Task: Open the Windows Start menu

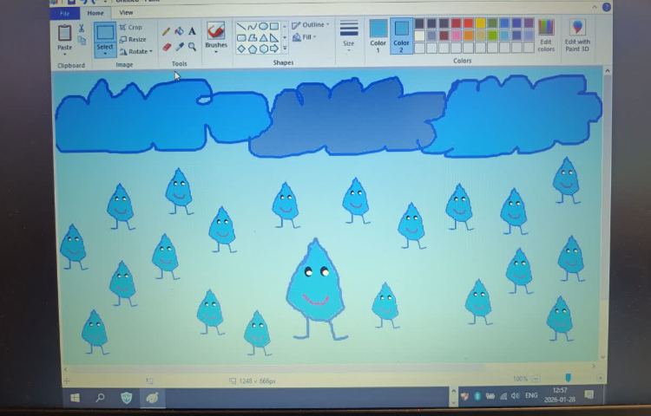Action: pos(76,397)
